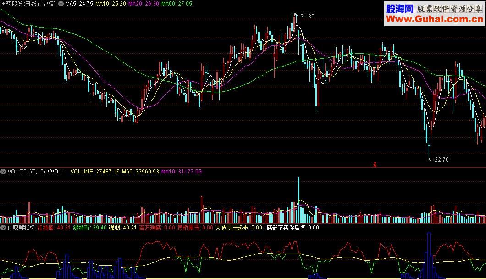Select the 红持股: 49.21 value
Screen dimensions: 486x279
click(x=54, y=228)
